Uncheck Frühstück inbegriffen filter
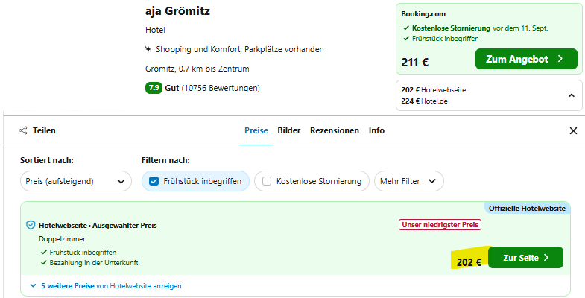 tap(154, 181)
